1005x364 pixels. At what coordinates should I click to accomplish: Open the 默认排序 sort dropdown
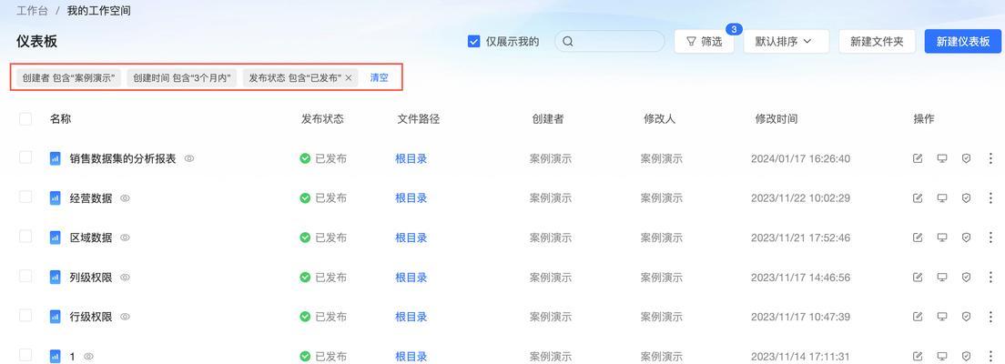click(787, 42)
